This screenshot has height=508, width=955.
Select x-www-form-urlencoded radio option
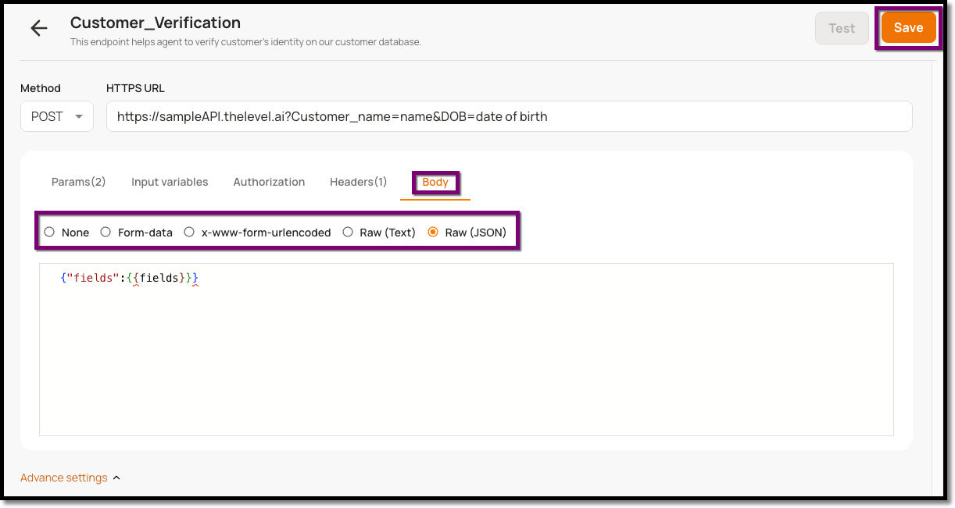click(x=189, y=232)
